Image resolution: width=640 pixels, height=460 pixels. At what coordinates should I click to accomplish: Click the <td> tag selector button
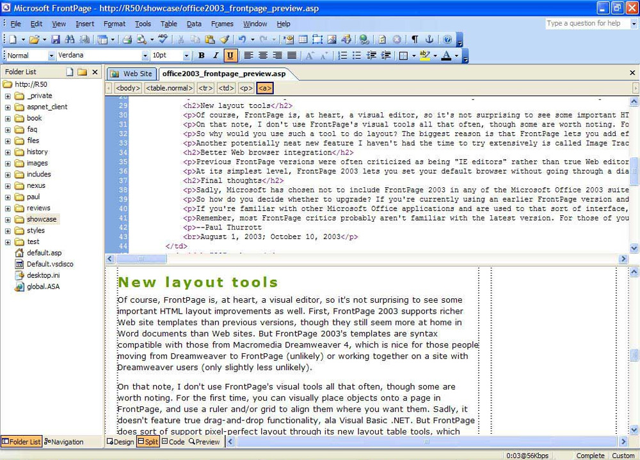[226, 88]
